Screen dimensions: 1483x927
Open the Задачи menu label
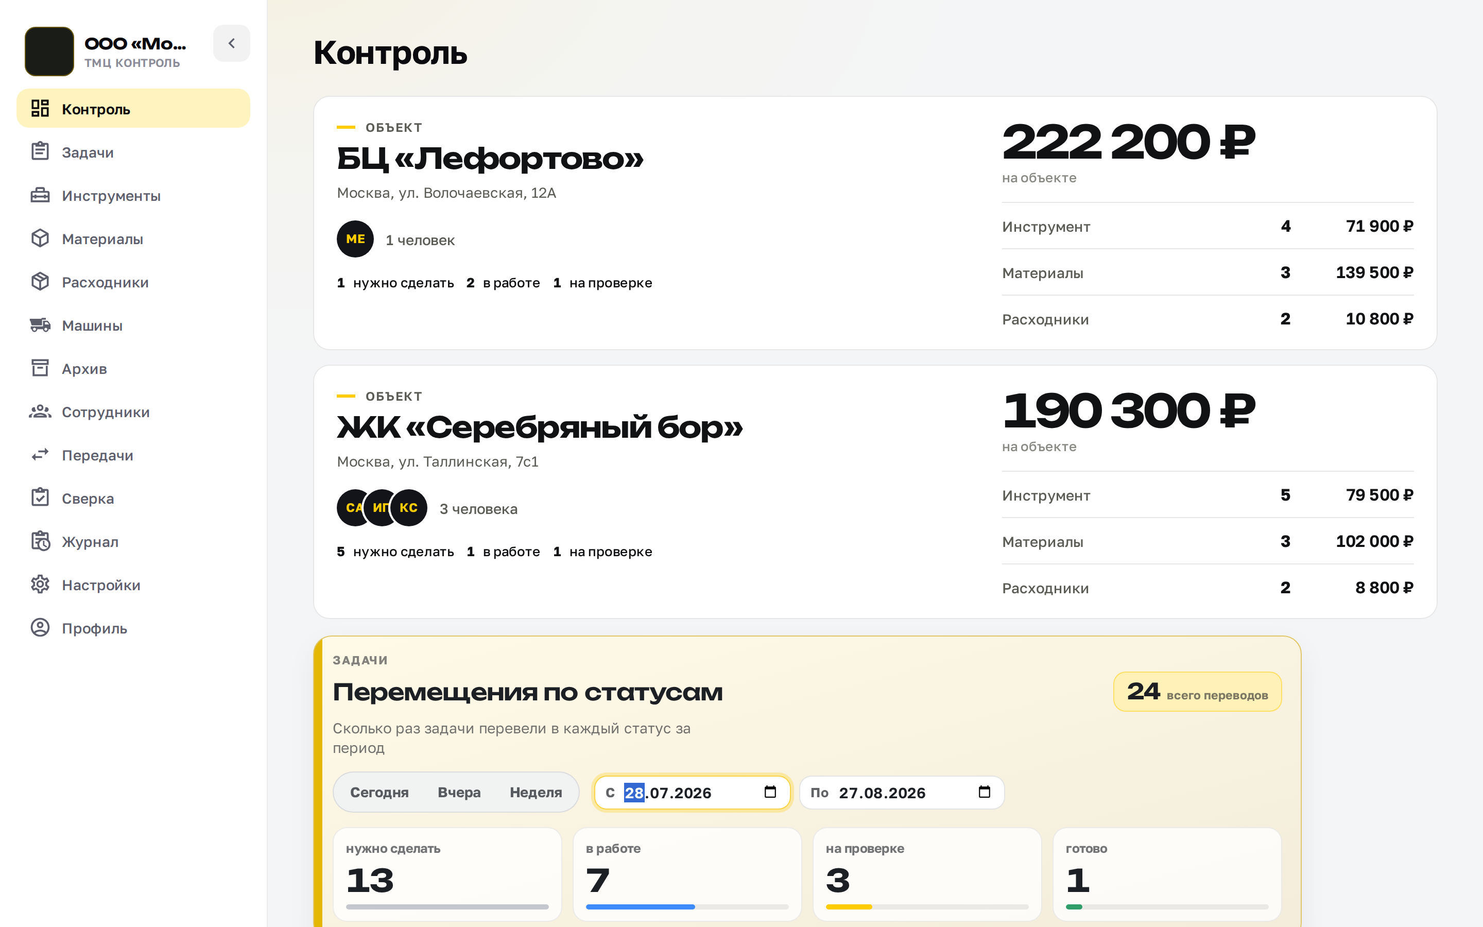tap(88, 152)
